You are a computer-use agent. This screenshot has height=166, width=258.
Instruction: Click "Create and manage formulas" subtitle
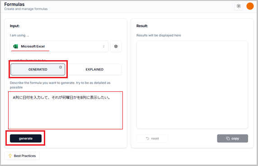click(26, 9)
